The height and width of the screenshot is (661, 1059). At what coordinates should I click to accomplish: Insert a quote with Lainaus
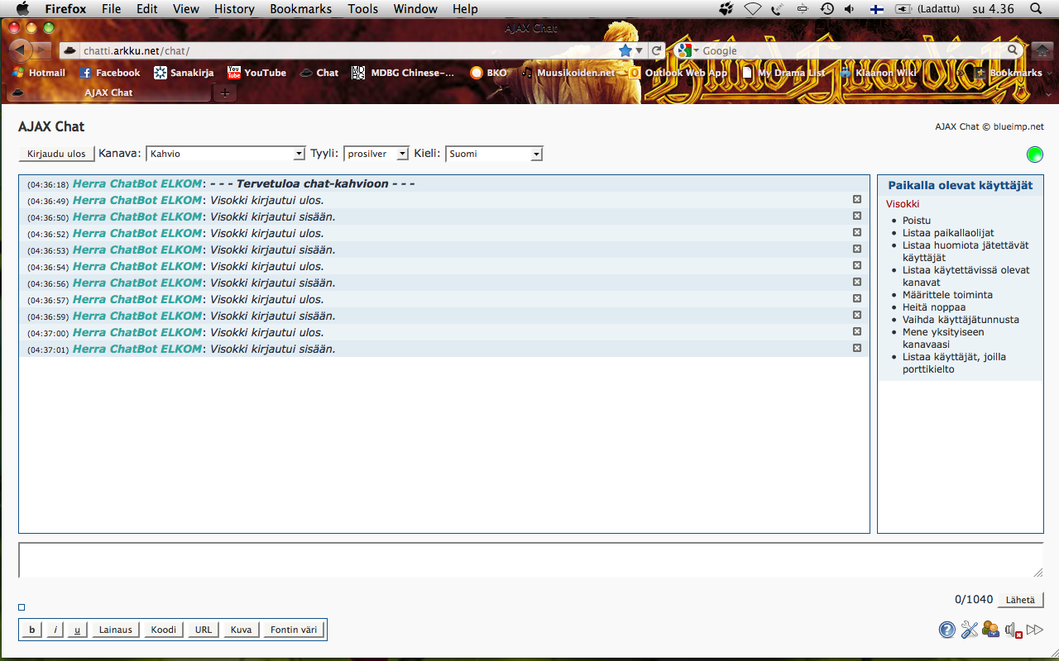(116, 630)
